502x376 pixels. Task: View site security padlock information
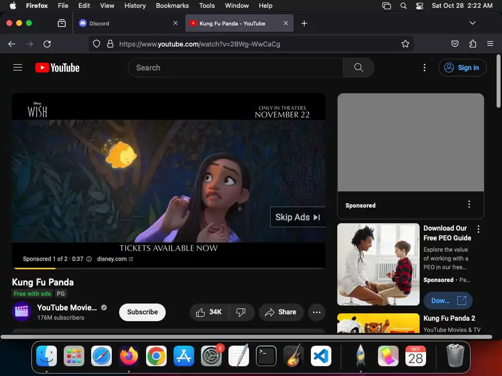click(x=110, y=44)
